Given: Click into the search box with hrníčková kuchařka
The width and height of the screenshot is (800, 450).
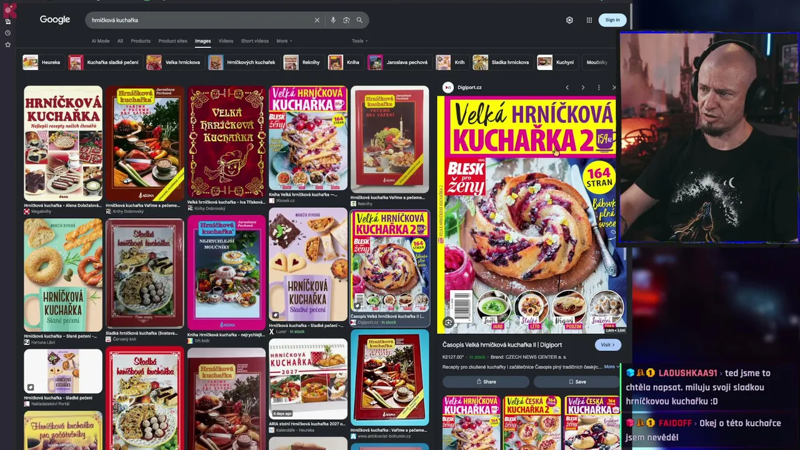Looking at the screenshot, I should pyautogui.click(x=200, y=20).
